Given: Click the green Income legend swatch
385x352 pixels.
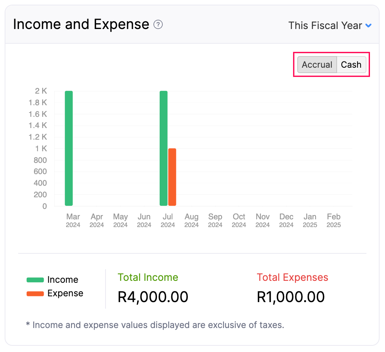Looking at the screenshot, I should coord(35,279).
